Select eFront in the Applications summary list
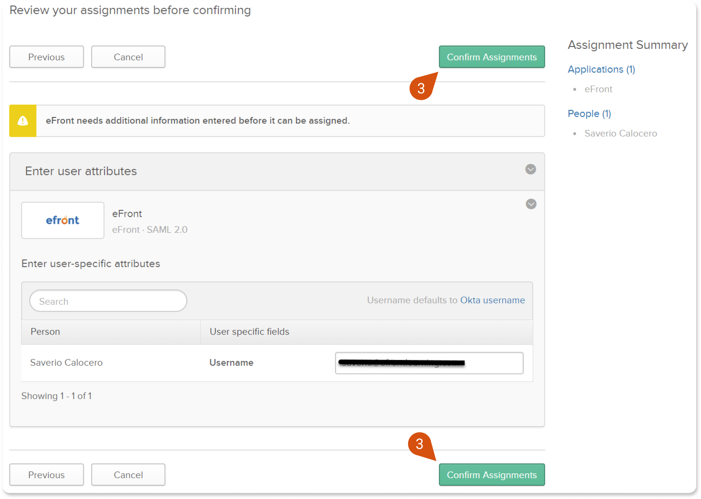This screenshot has height=499, width=701. point(598,89)
